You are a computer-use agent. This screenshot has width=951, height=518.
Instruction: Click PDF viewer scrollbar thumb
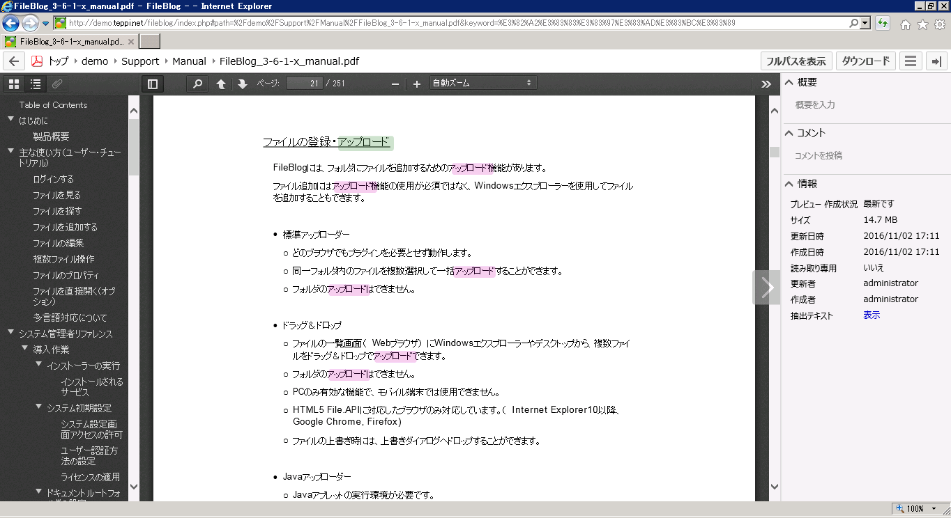coord(774,152)
